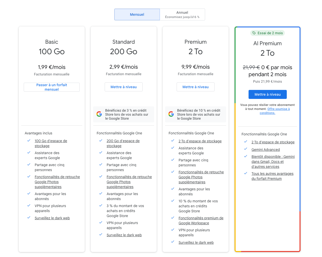The width and height of the screenshot is (322, 257).
Task: Select the Mensuel tab
Action: click(x=137, y=14)
